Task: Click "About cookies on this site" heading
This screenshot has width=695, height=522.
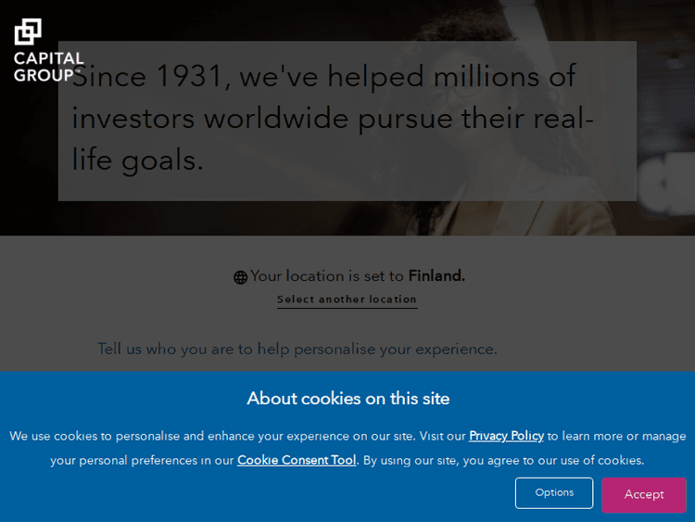Action: [x=347, y=399]
